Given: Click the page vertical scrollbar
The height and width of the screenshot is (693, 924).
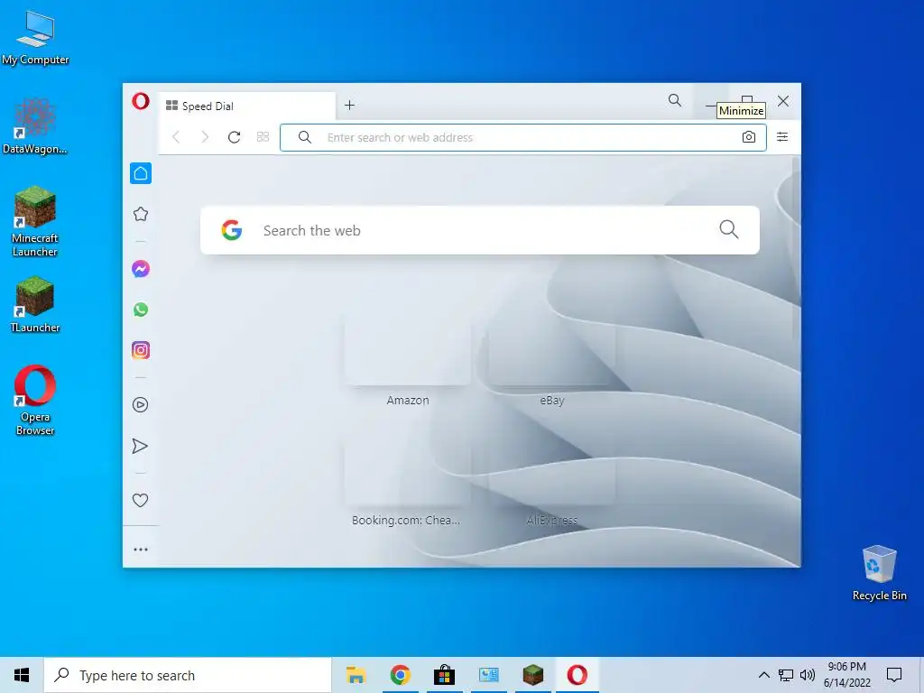Looking at the screenshot, I should tap(796, 247).
